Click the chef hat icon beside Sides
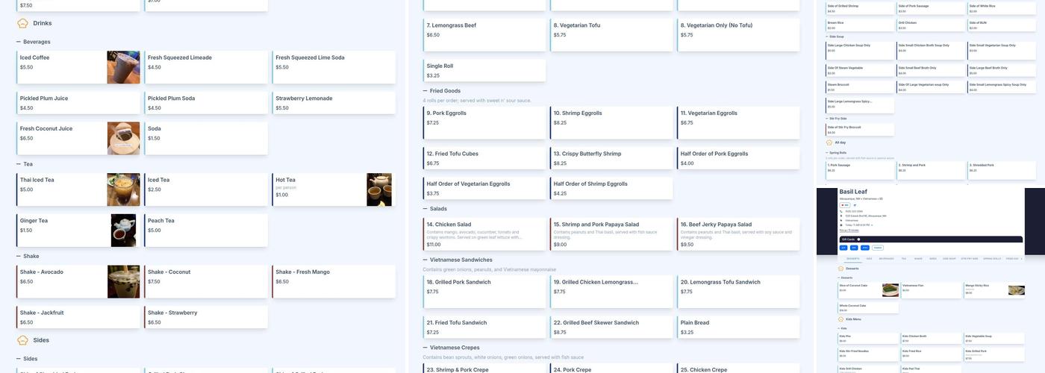The width and height of the screenshot is (1045, 373). pyautogui.click(x=22, y=340)
